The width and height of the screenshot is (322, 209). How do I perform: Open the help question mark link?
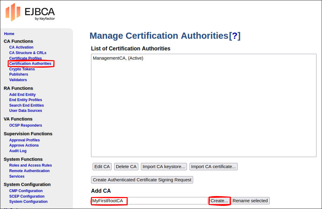coord(235,36)
